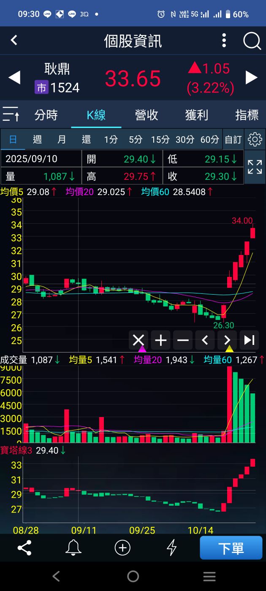The width and height of the screenshot is (266, 591).
Task: Expand chart to fullscreen
Action: (255, 167)
